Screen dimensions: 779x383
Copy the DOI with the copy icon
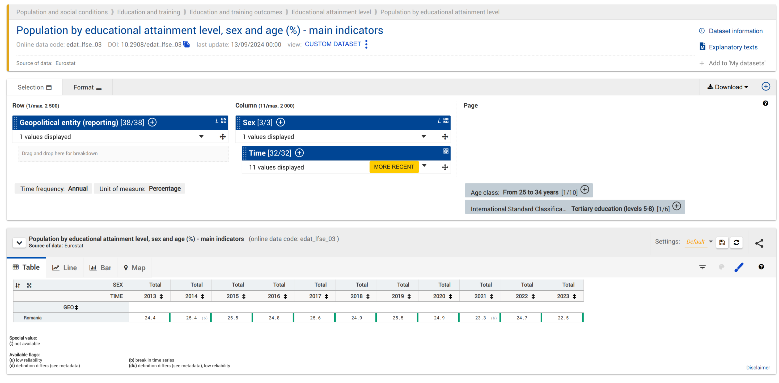point(187,44)
